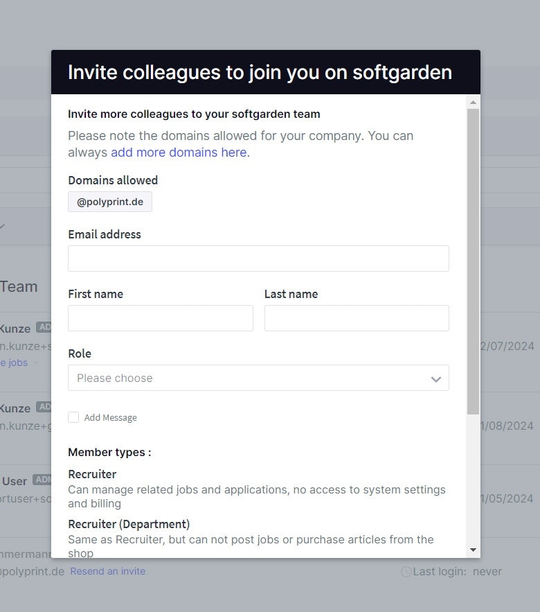Click into the Last name field

(357, 318)
